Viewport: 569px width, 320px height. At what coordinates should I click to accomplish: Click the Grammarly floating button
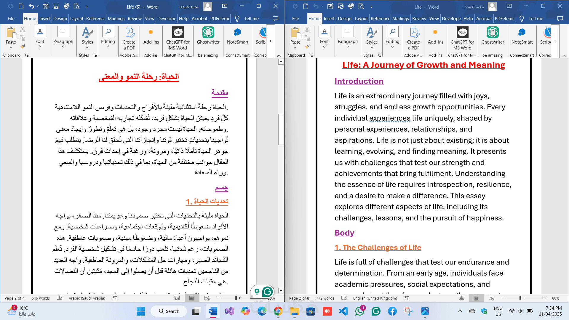(267, 292)
